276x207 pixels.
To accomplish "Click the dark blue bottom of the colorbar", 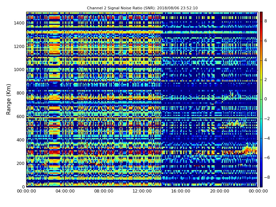I will [261, 184].
